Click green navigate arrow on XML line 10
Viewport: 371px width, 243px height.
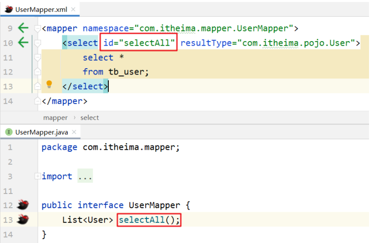tap(23, 43)
